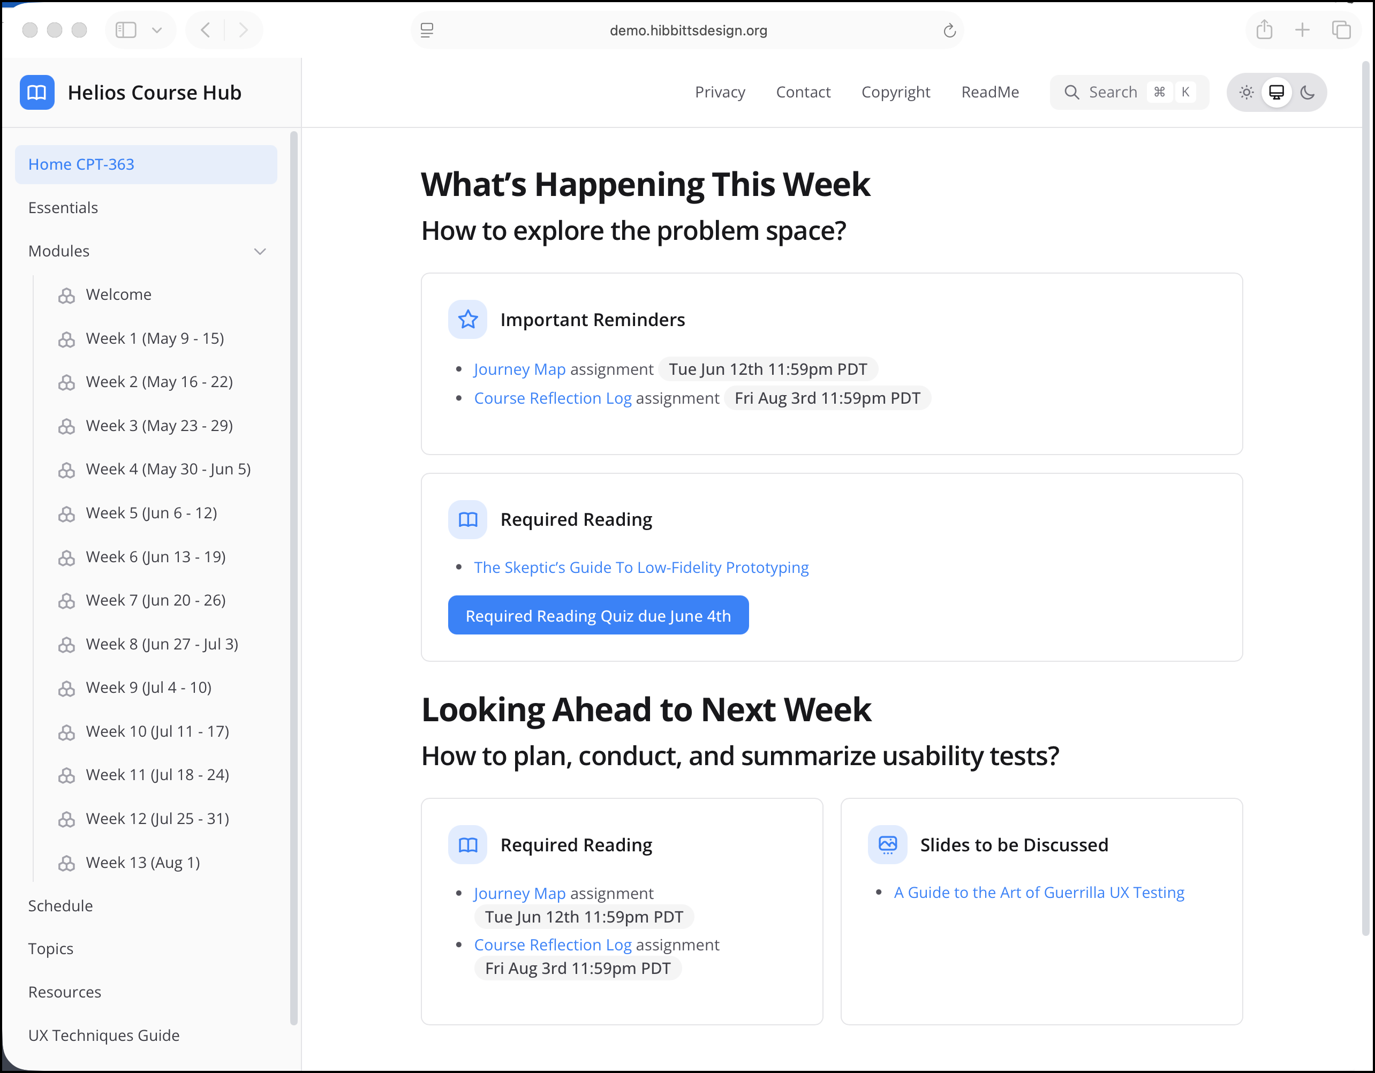Click the Safari share icon

[1264, 29]
